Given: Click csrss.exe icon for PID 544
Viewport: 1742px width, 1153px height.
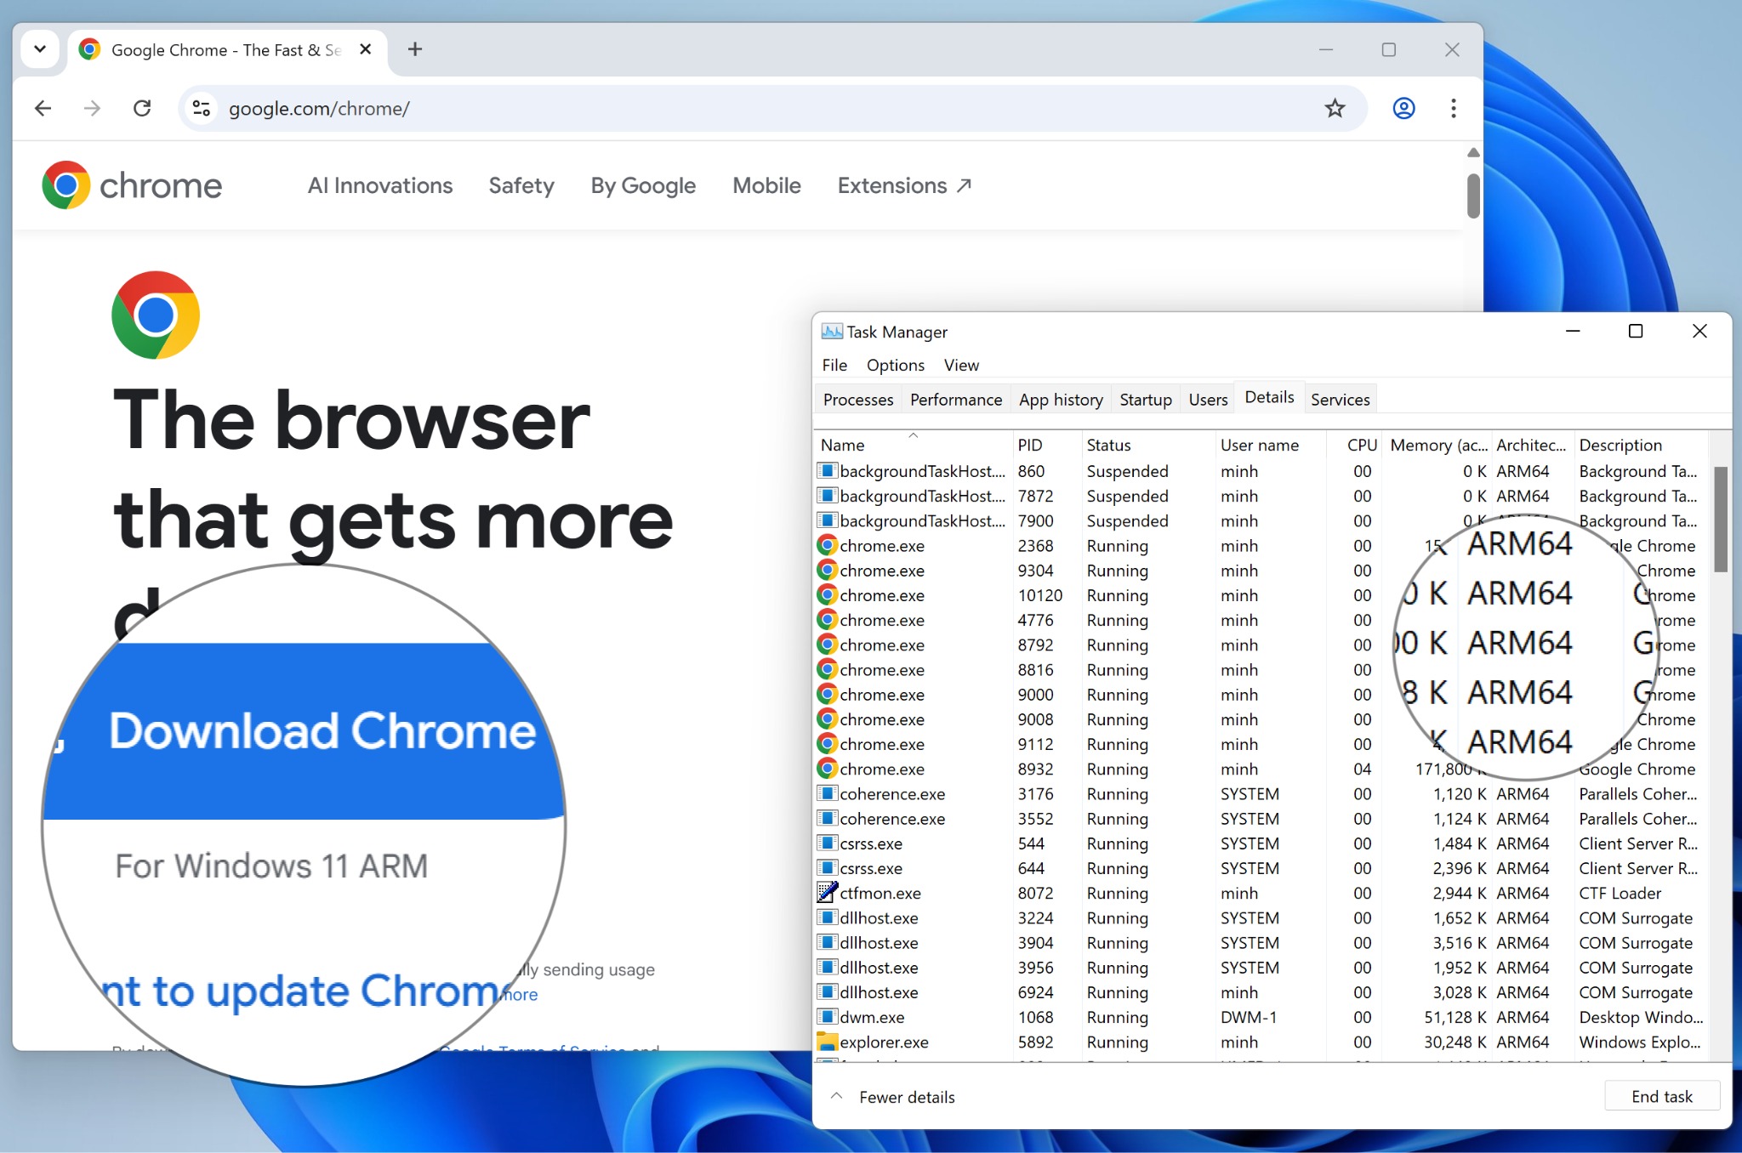Looking at the screenshot, I should tap(827, 843).
